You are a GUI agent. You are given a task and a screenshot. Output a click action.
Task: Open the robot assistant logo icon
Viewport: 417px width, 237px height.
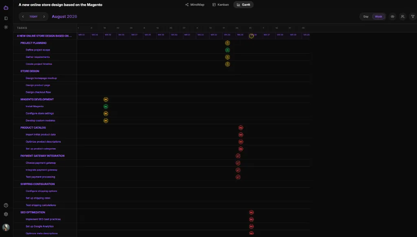6,8
